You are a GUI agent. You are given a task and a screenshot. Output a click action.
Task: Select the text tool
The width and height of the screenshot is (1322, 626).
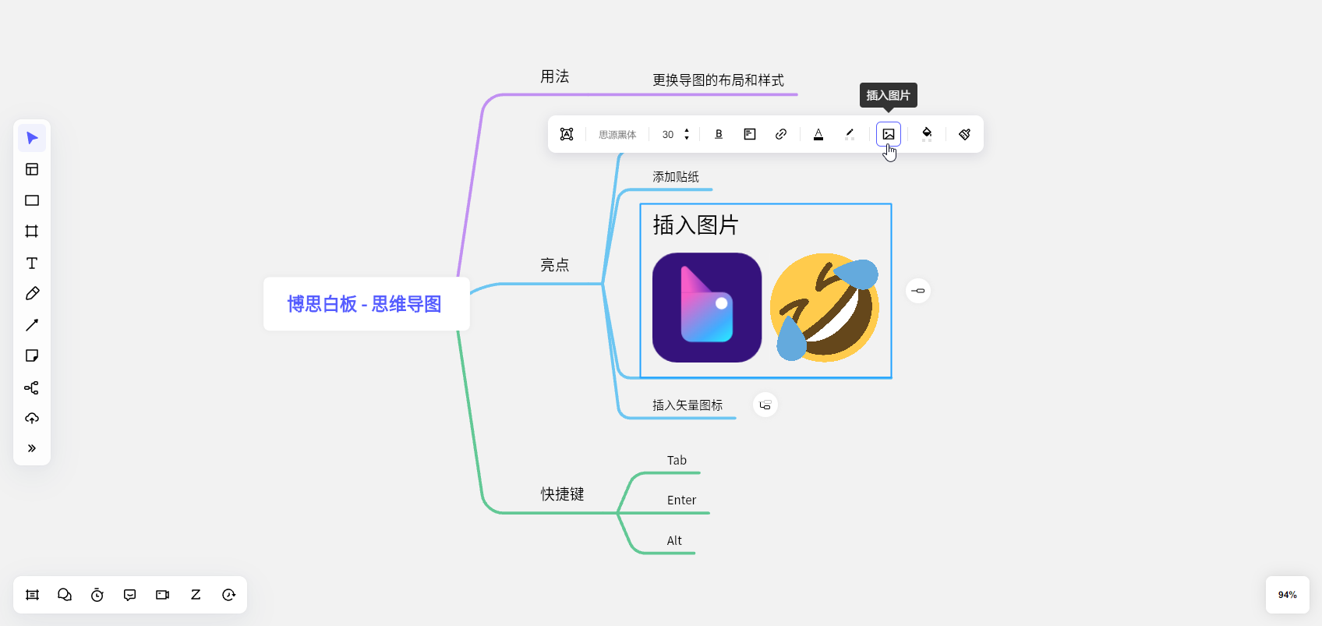[x=32, y=263]
